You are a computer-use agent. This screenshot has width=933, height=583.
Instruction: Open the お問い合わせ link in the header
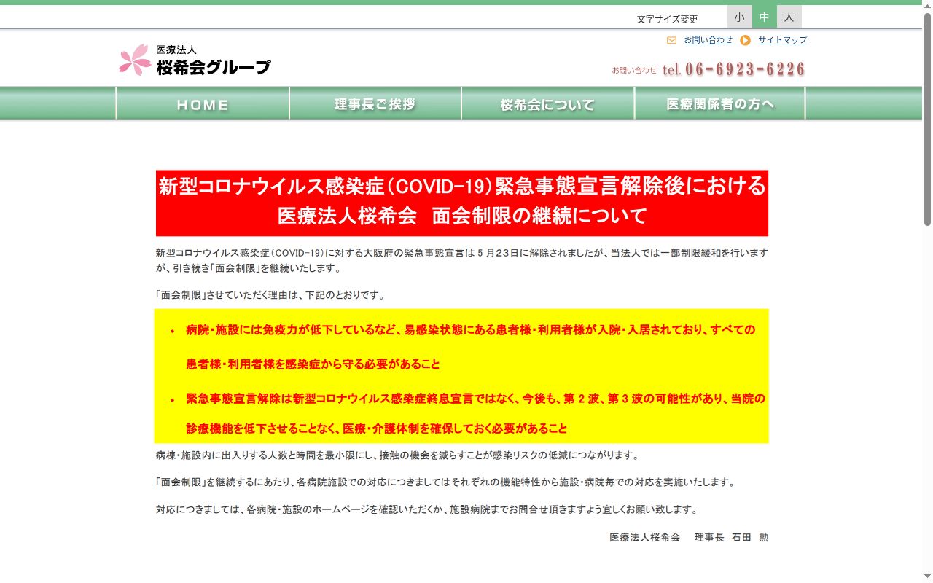[708, 40]
